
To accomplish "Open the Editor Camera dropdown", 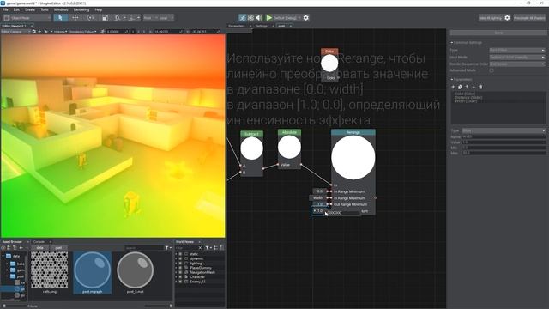I will click(x=15, y=32).
